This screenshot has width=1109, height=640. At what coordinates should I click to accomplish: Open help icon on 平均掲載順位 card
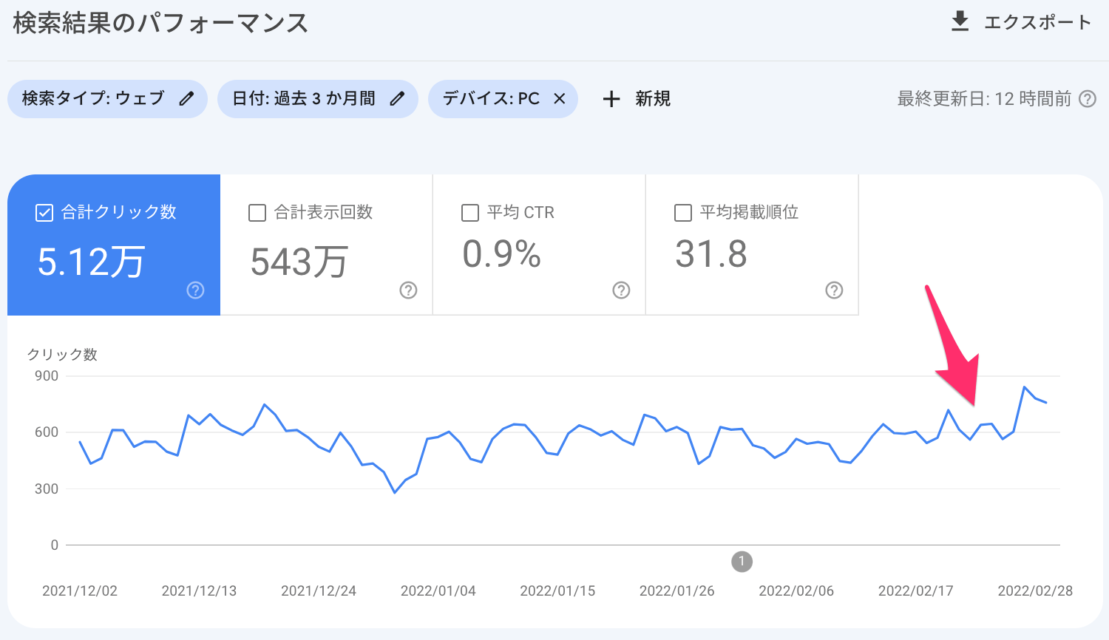(x=834, y=290)
